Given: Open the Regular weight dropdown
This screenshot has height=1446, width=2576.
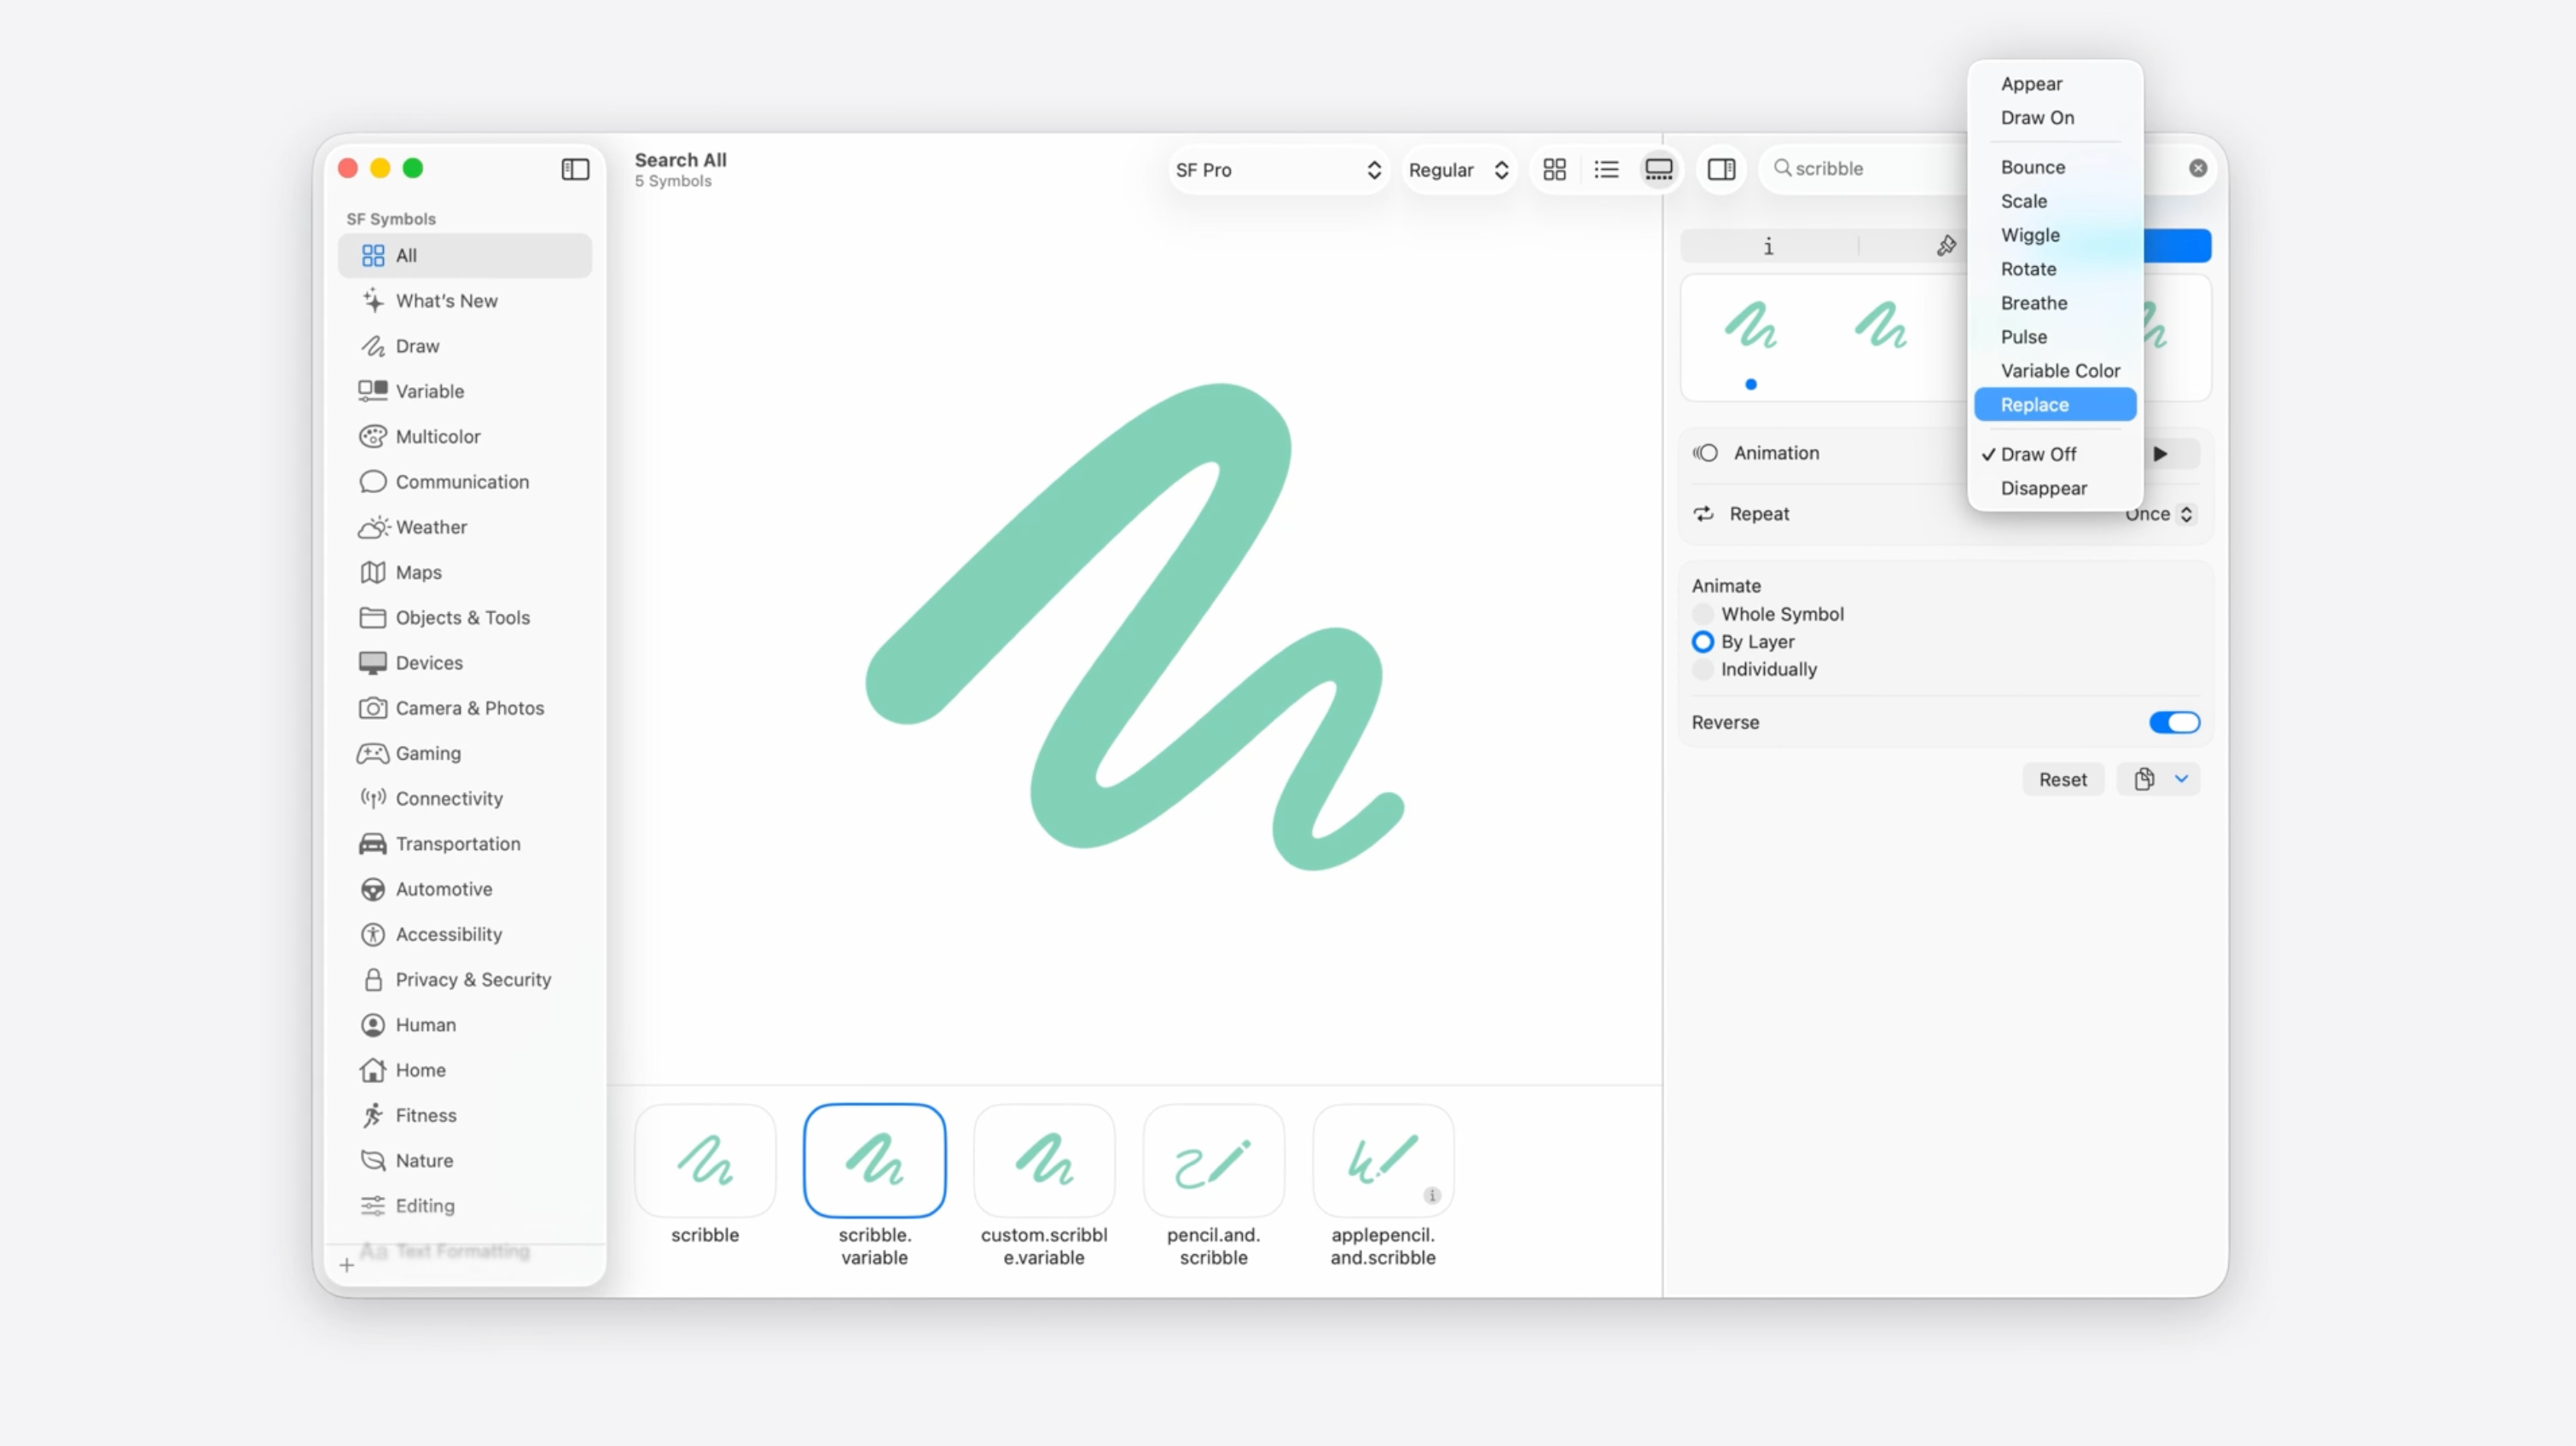Looking at the screenshot, I should 1457,170.
